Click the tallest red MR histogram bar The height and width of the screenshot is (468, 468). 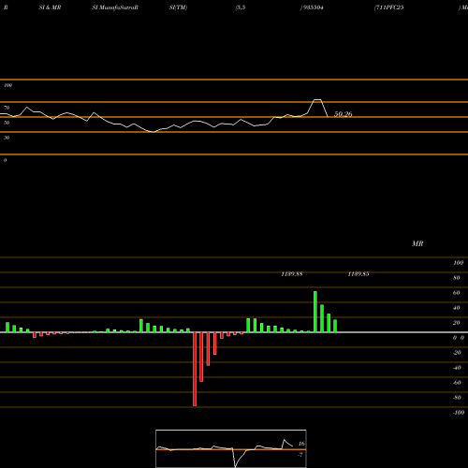195,369
